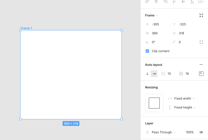Click the spacing between items icon
The image size is (208, 140).
point(163,74)
